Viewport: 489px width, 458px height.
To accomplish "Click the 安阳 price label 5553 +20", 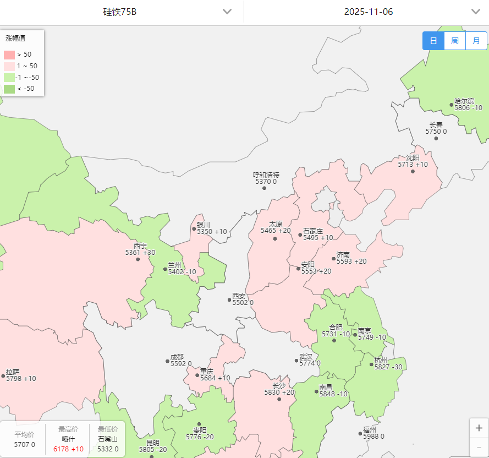I will pyautogui.click(x=316, y=271).
